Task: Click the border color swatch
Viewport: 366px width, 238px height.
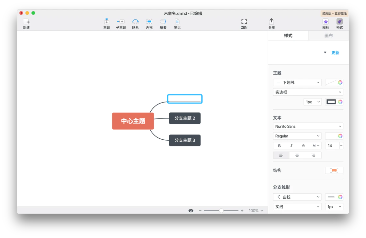Action: (331, 102)
